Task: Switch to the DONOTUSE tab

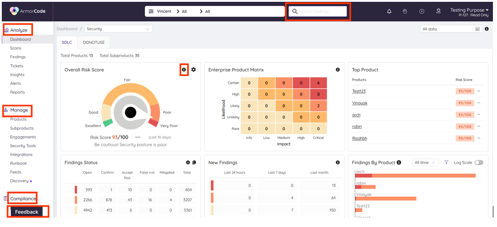Action: pyautogui.click(x=93, y=42)
